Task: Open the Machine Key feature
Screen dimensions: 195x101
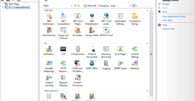Action: tap(49, 32)
